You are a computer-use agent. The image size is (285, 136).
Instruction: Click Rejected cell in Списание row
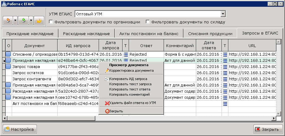146,54
